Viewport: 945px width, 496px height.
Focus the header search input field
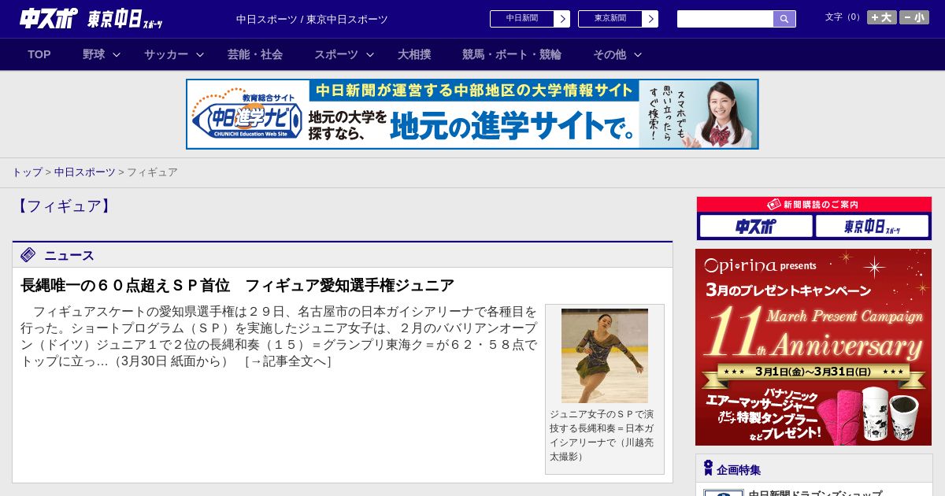pyautogui.click(x=725, y=19)
